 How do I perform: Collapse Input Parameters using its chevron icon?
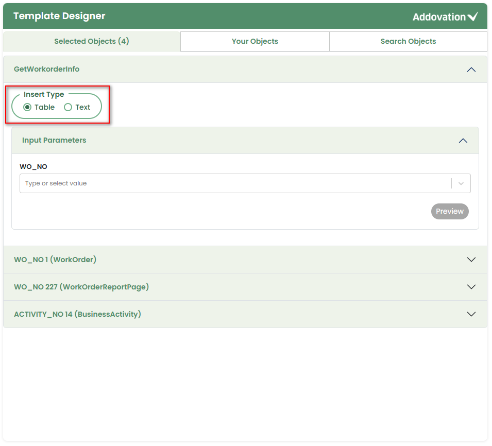[x=463, y=141]
